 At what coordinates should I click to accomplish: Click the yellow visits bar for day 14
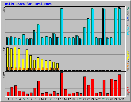[x=57, y=67]
